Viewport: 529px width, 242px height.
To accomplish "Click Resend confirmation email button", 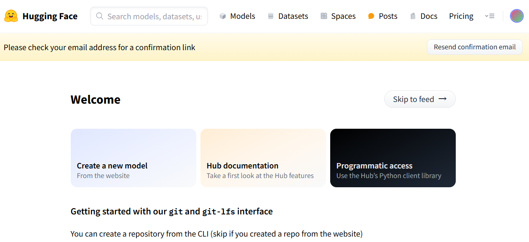I will pos(475,47).
